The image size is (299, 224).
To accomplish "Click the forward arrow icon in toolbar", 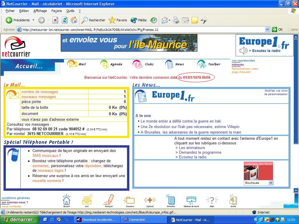I will (x=41, y=20).
